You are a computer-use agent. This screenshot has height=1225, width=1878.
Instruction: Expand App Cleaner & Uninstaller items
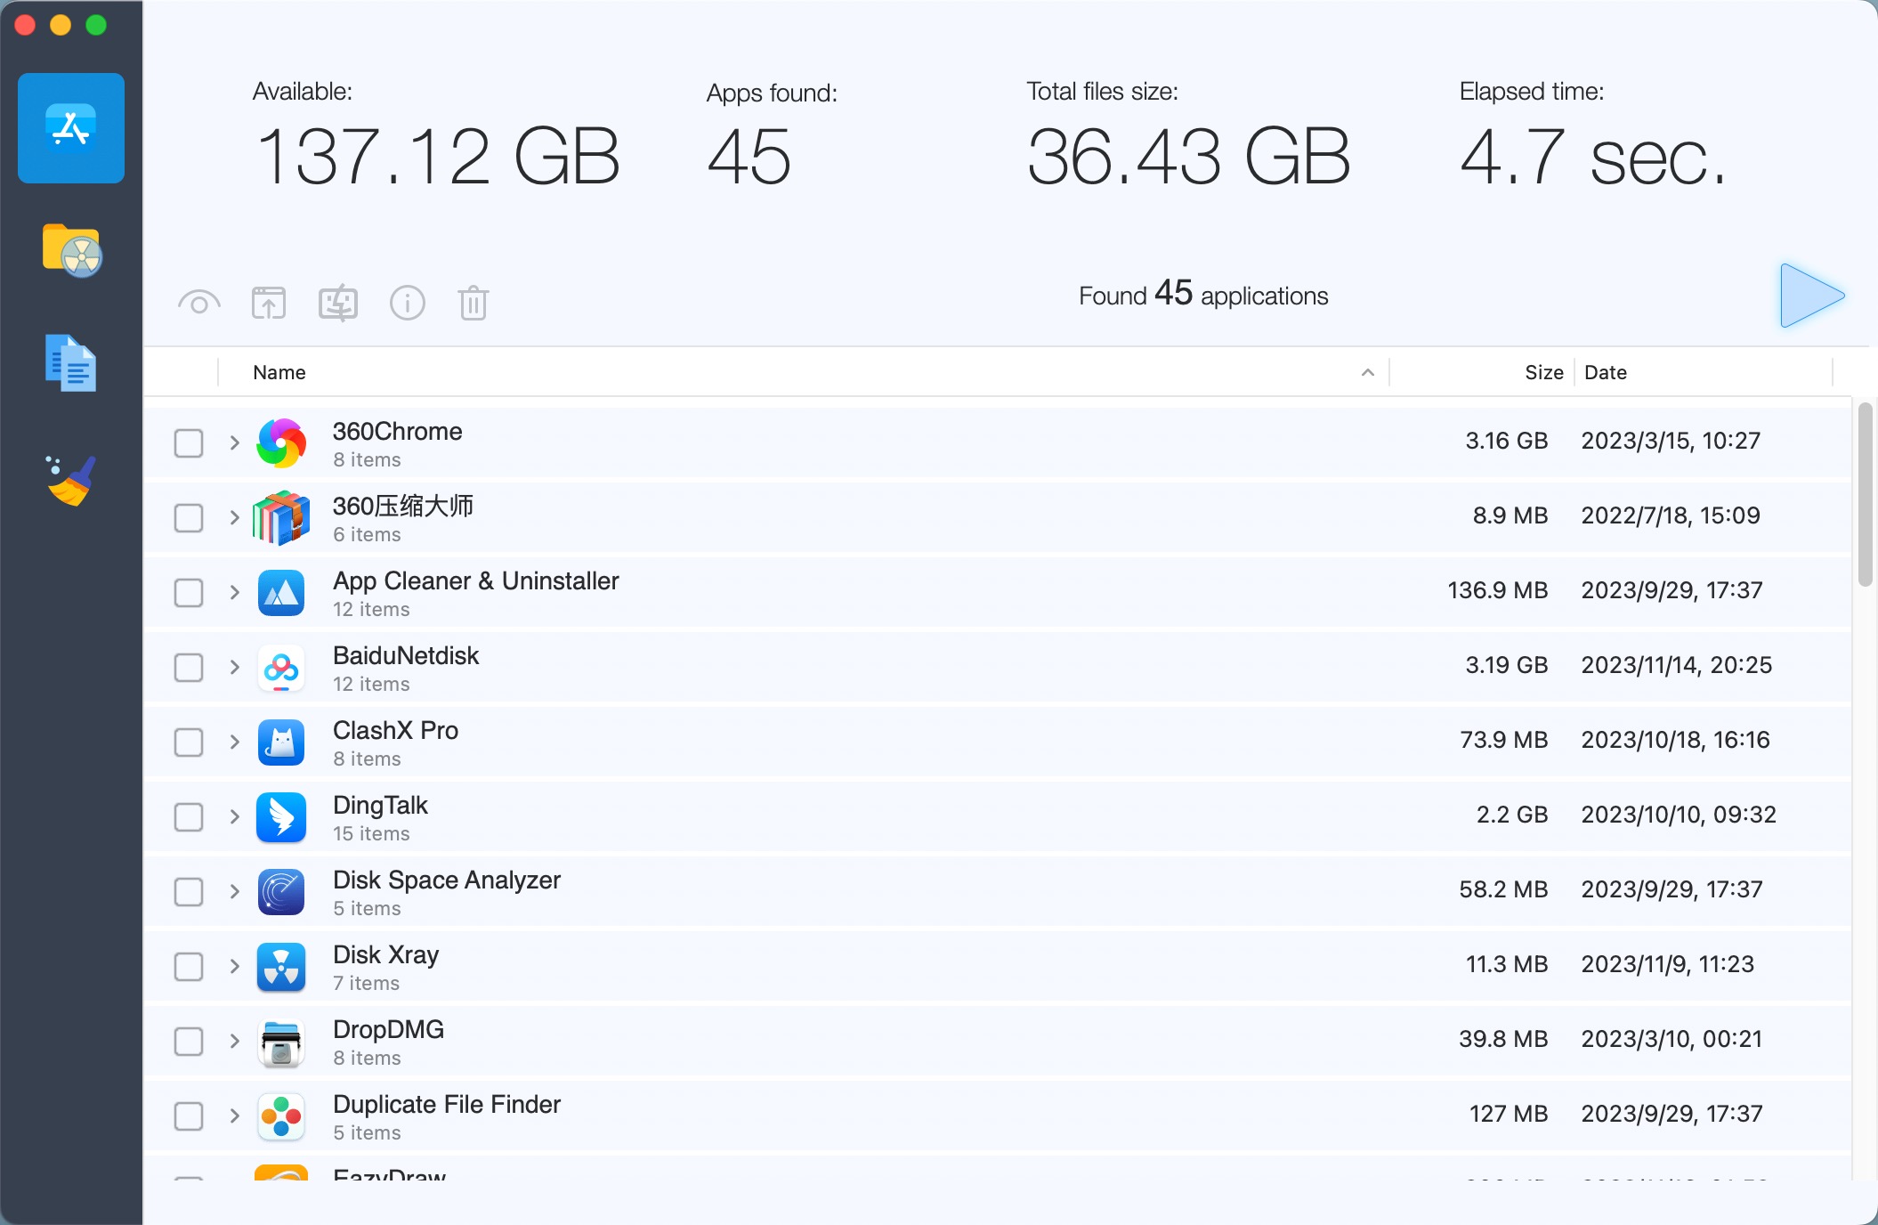(x=234, y=592)
